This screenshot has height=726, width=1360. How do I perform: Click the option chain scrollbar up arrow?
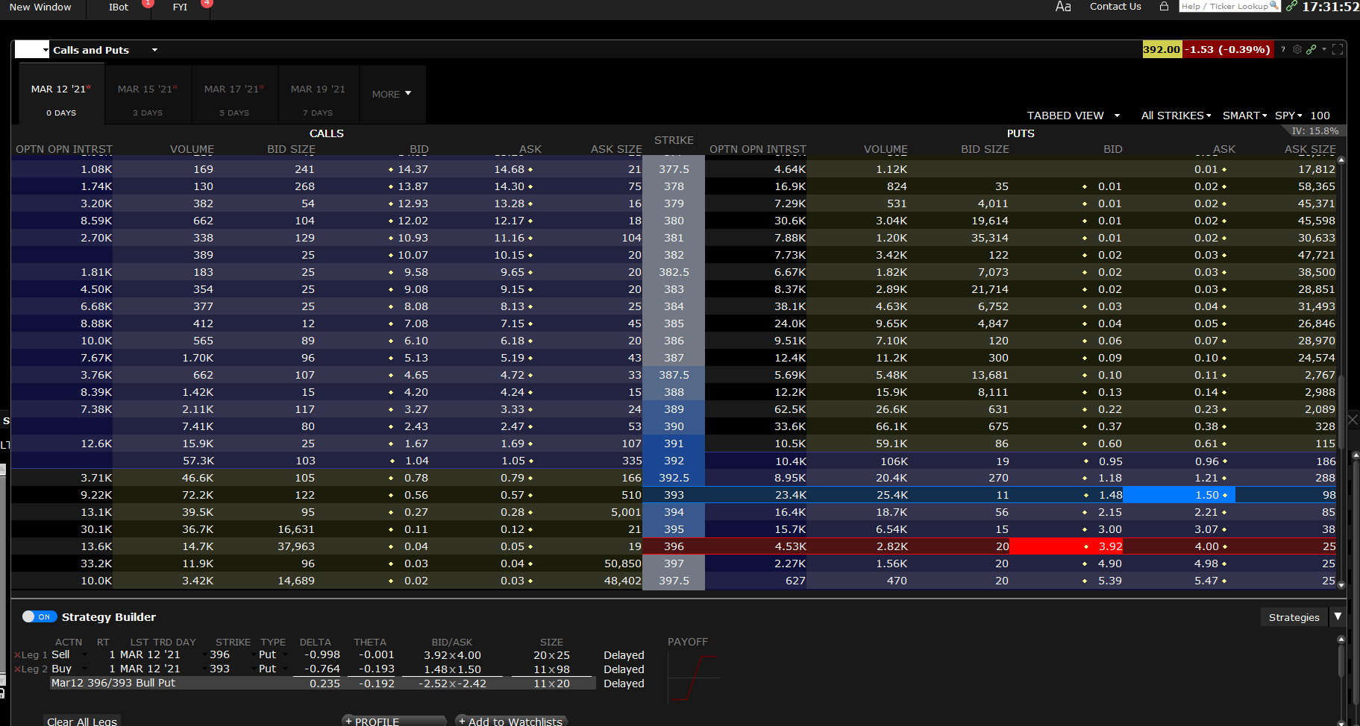pyautogui.click(x=1341, y=160)
